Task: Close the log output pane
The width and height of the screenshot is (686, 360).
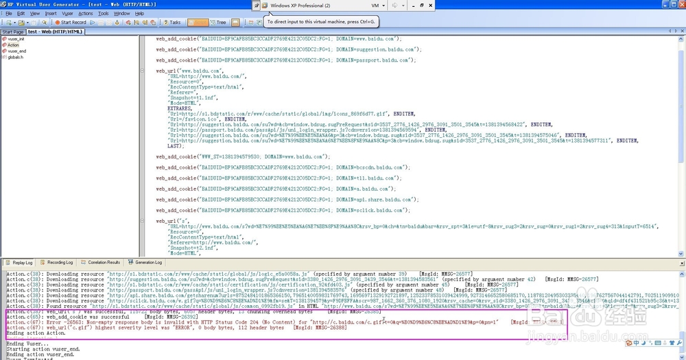Action: click(x=682, y=263)
